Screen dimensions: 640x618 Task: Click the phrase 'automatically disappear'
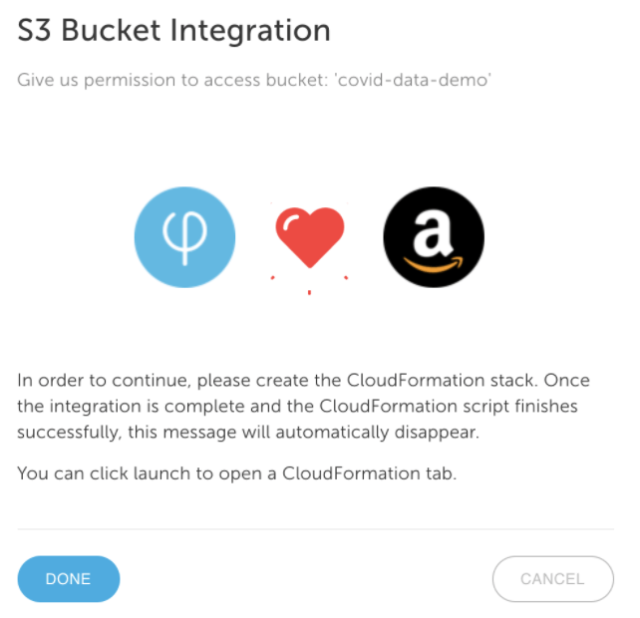pos(377,433)
